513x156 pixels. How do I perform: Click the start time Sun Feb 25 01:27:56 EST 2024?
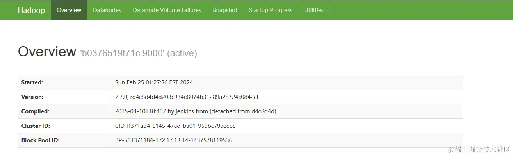154,82
